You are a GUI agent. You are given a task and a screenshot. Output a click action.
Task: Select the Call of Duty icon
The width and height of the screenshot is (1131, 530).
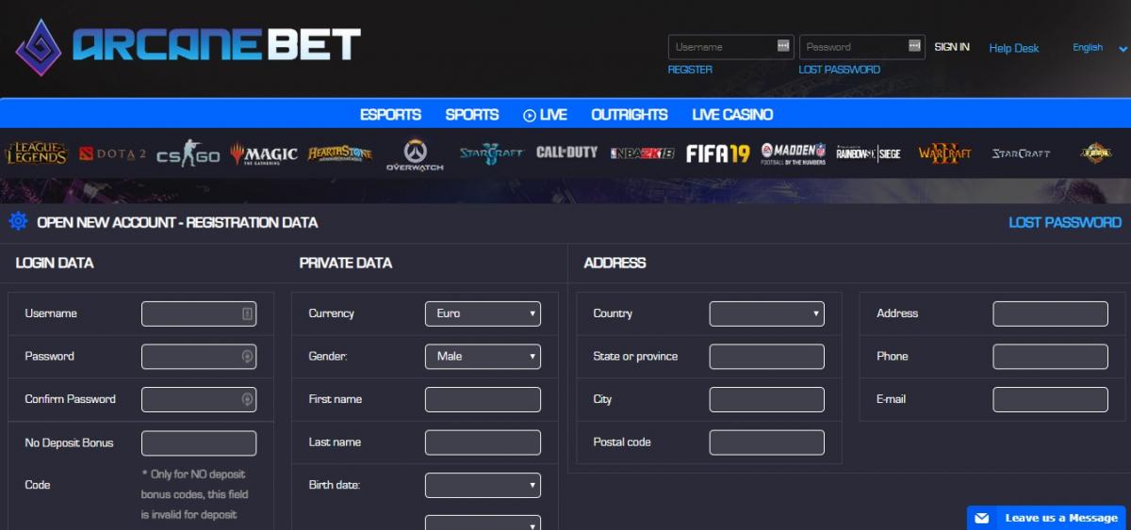click(x=566, y=153)
